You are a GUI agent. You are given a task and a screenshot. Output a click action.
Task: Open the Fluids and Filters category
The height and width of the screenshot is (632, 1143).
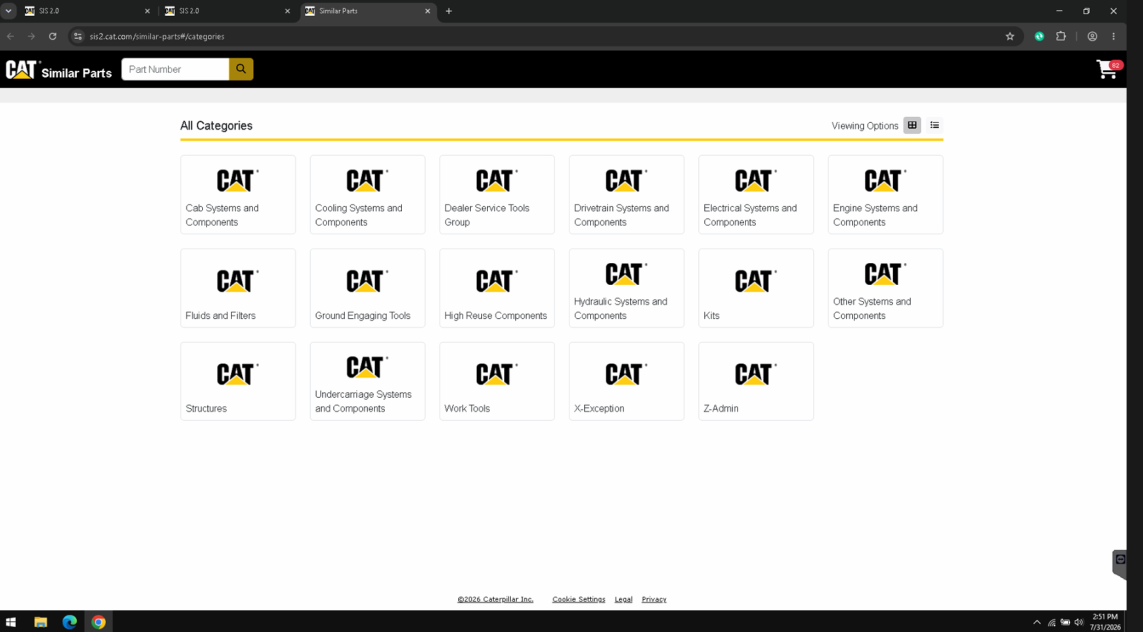pyautogui.click(x=238, y=287)
